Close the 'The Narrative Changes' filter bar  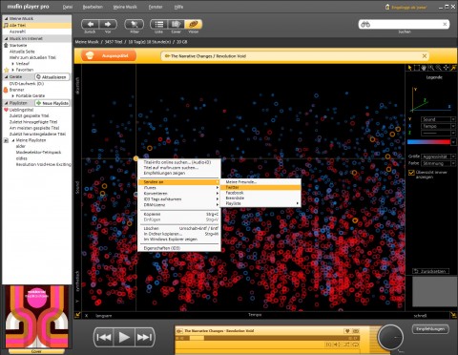pyautogui.click(x=425, y=56)
